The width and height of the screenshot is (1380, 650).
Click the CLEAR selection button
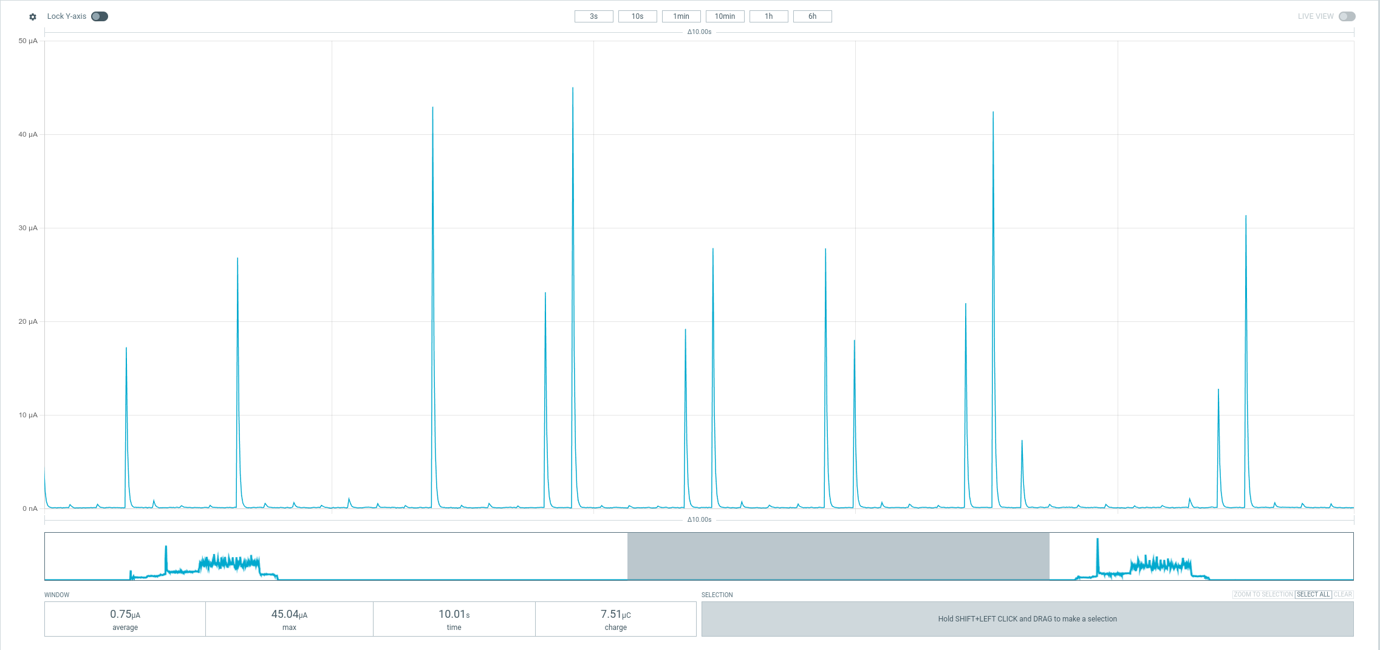pos(1342,594)
